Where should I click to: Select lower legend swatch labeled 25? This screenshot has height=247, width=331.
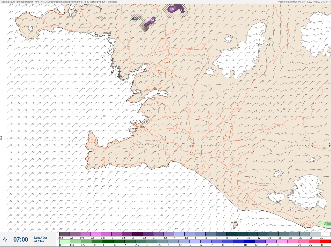click(314, 242)
